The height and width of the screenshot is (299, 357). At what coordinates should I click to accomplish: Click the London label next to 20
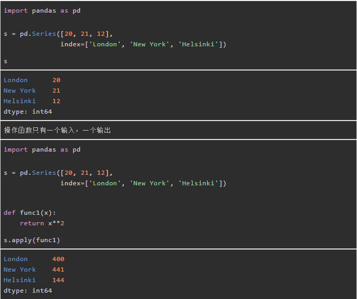click(15, 80)
